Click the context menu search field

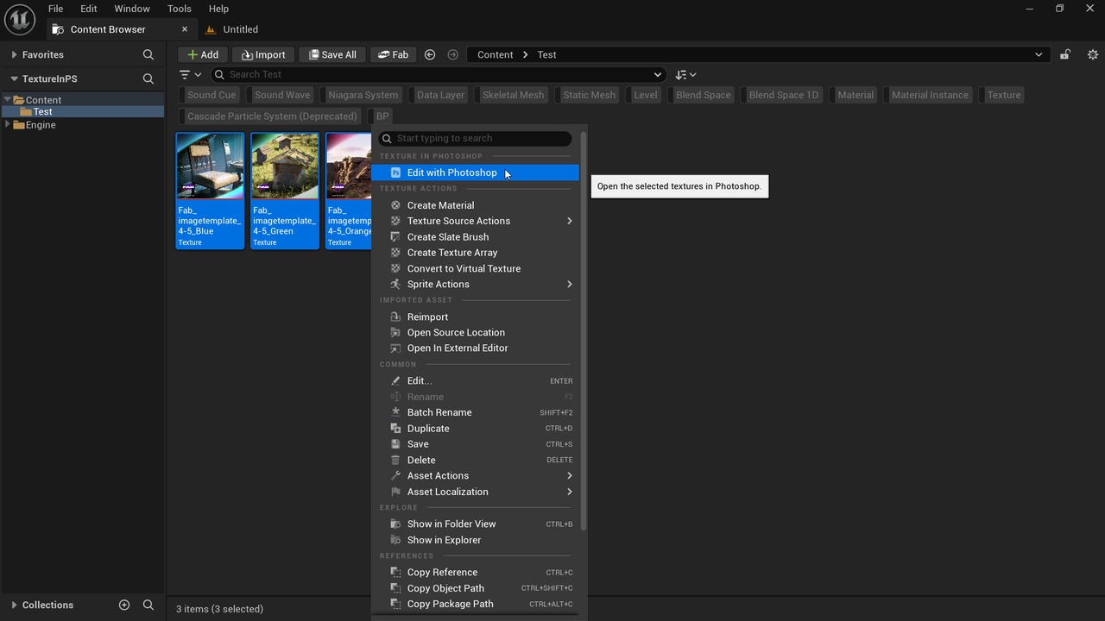click(476, 138)
